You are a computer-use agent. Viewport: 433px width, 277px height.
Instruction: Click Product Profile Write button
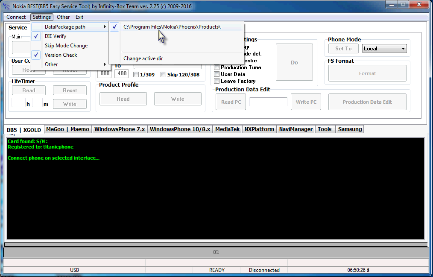[x=178, y=99]
